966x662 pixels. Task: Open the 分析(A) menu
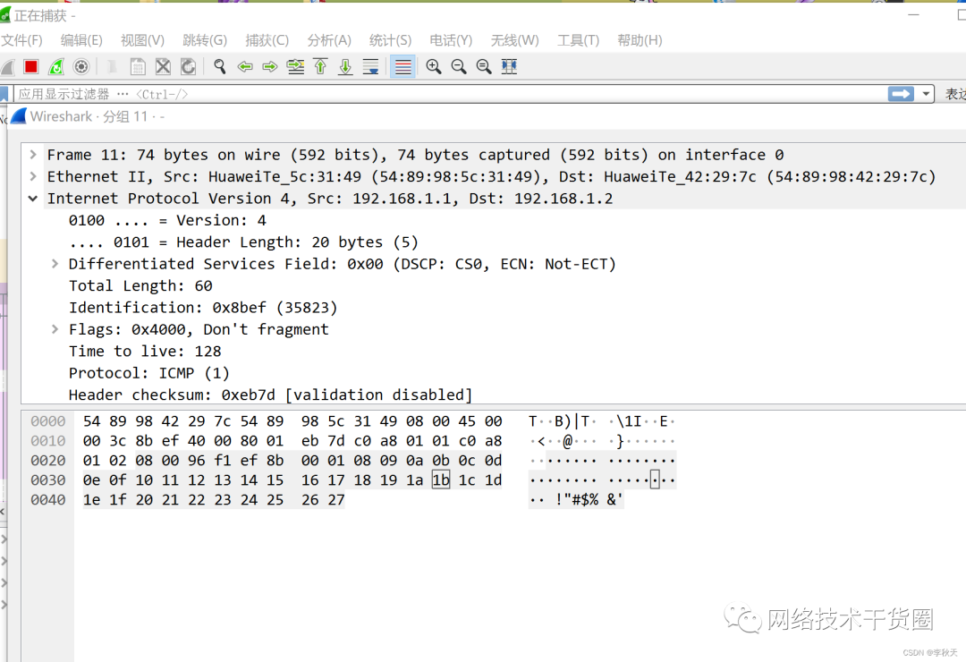329,40
